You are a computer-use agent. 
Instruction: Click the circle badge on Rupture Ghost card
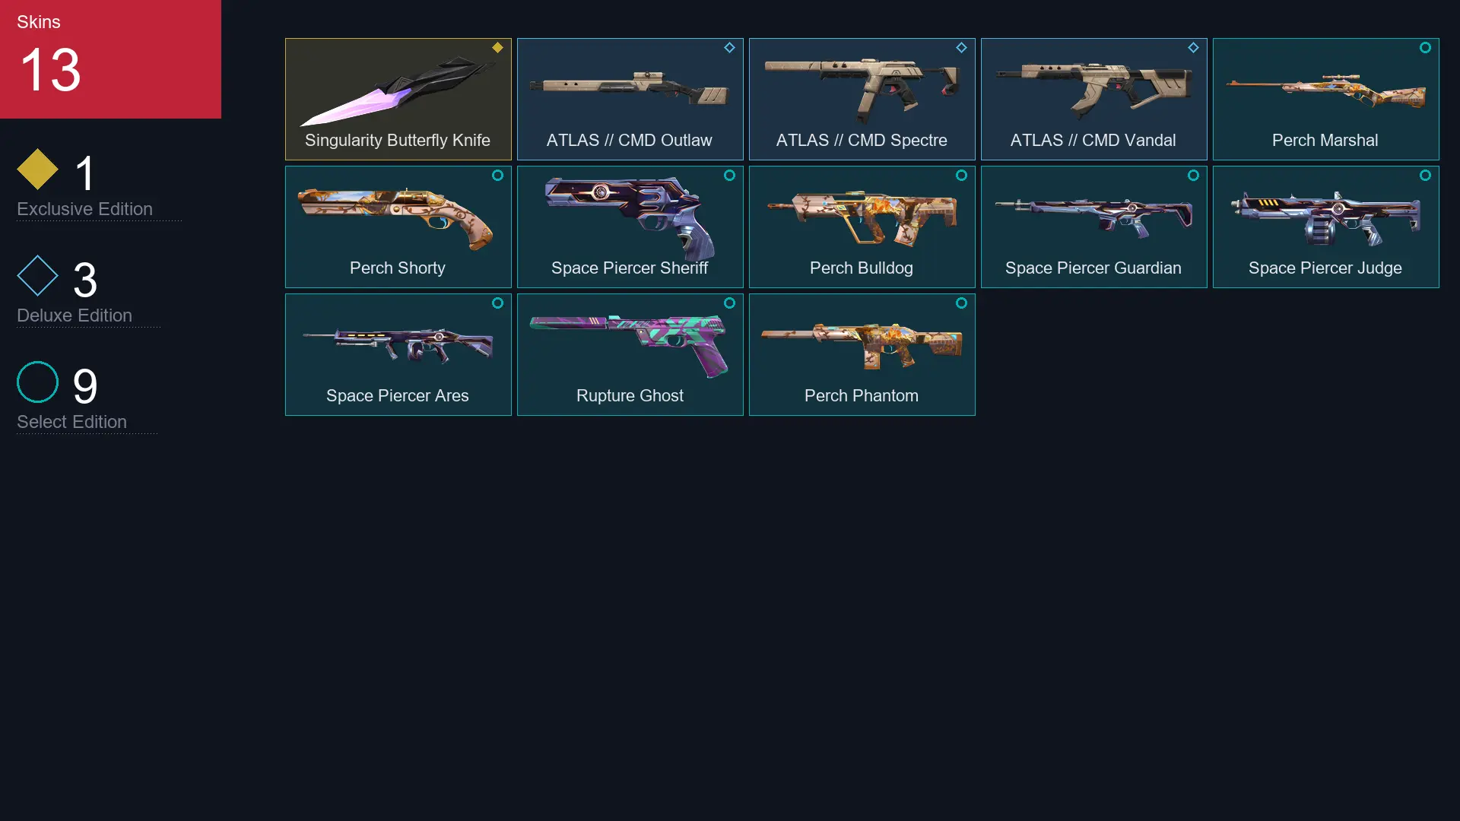729,303
